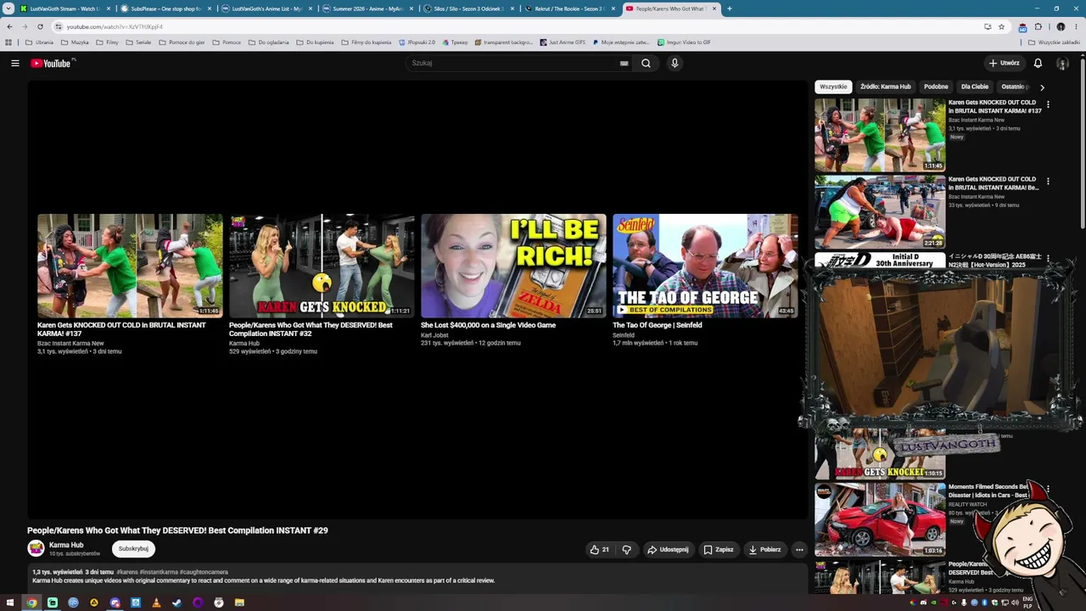This screenshot has height=611, width=1086.
Task: Open the 'Imgur: Video to GIF' bookmark
Action: [x=684, y=42]
